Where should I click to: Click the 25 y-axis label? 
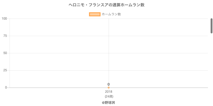click(x=5, y=70)
